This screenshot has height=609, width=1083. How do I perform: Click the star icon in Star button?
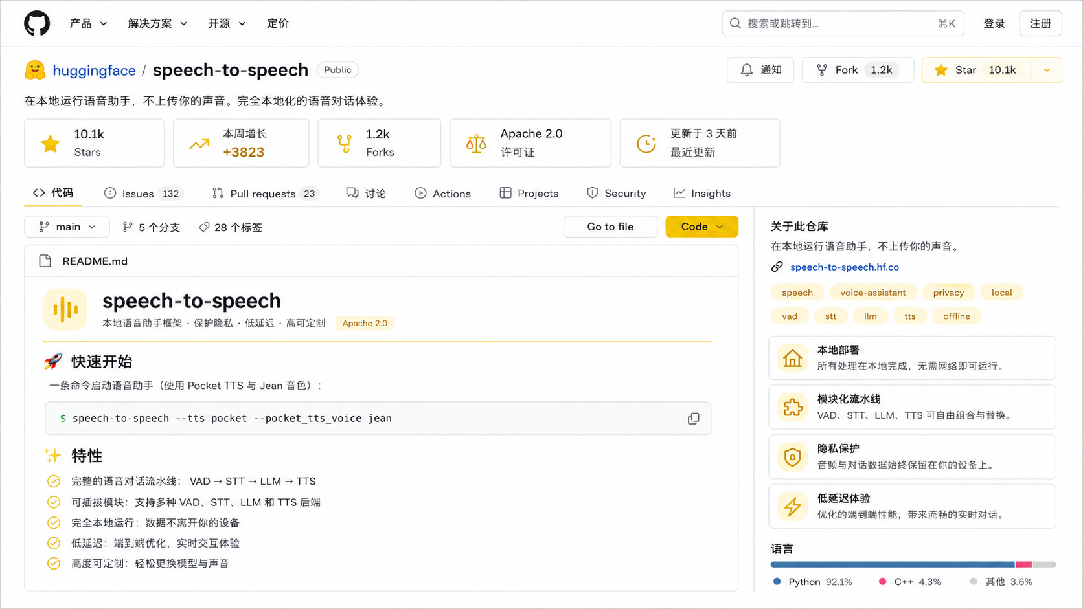pos(941,70)
